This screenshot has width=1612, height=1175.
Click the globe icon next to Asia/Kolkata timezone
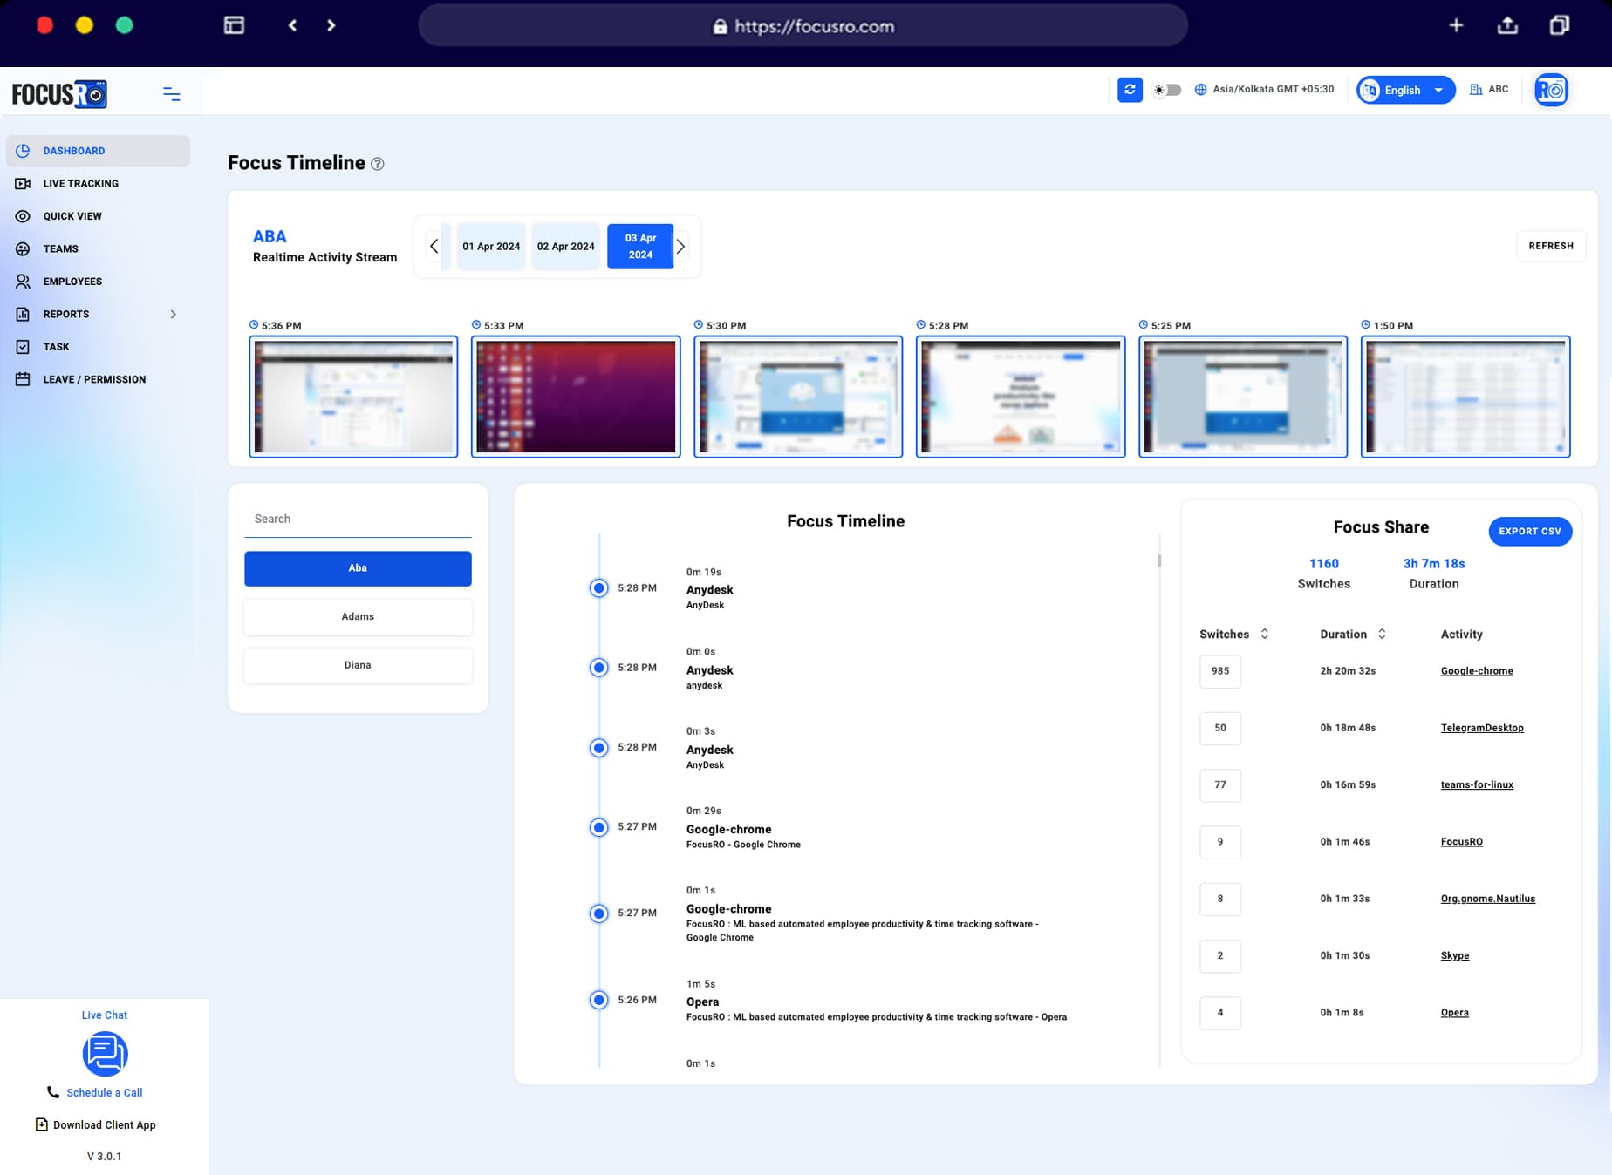[1199, 89]
